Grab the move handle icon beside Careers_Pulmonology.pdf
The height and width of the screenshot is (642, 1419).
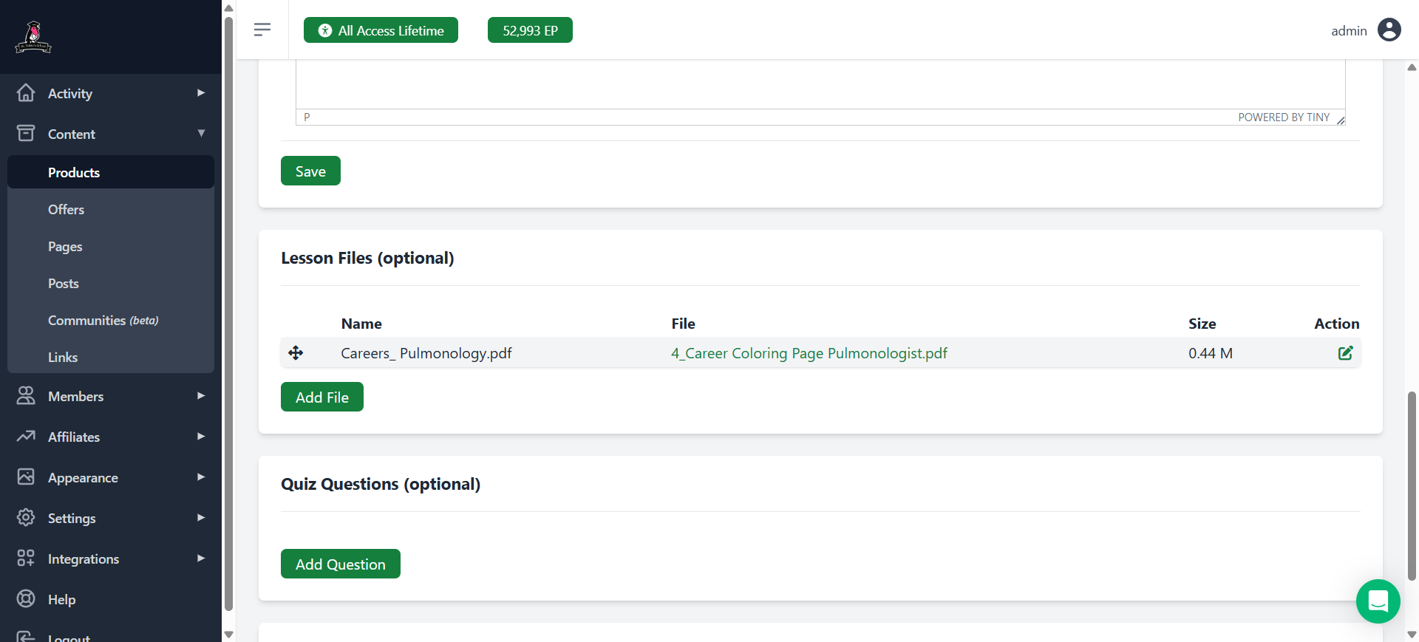[x=296, y=353]
